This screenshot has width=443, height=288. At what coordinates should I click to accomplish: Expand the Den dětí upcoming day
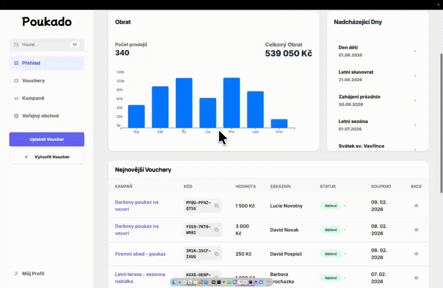[415, 51]
